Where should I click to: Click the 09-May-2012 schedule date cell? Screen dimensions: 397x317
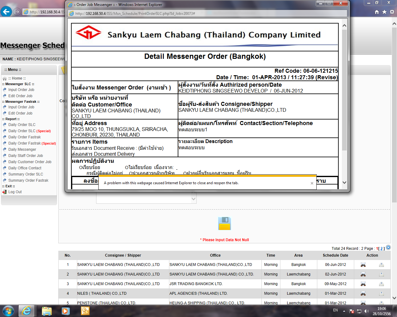pyautogui.click(x=335, y=284)
